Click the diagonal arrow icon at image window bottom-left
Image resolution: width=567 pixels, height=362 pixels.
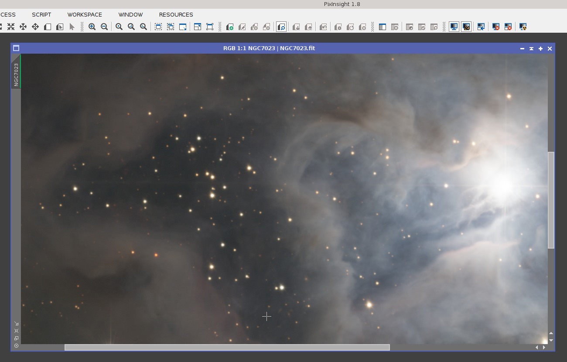(x=16, y=324)
